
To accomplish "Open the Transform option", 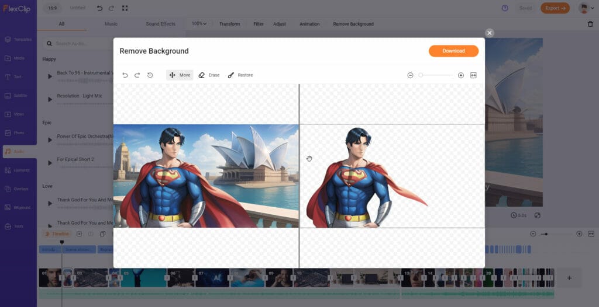I will pos(229,24).
